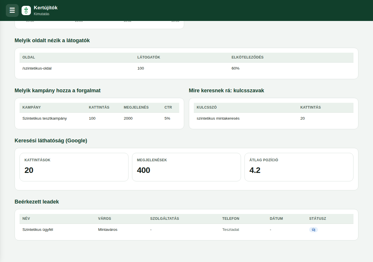This screenshot has height=262, width=373.
Task: Click the Kertújítók plant logo icon
Action: click(26, 10)
